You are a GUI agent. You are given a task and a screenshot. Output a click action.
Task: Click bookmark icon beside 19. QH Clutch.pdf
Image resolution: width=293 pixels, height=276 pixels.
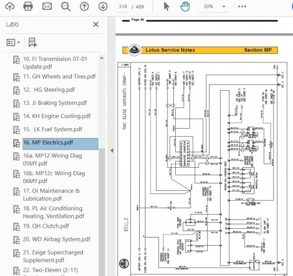point(17,227)
